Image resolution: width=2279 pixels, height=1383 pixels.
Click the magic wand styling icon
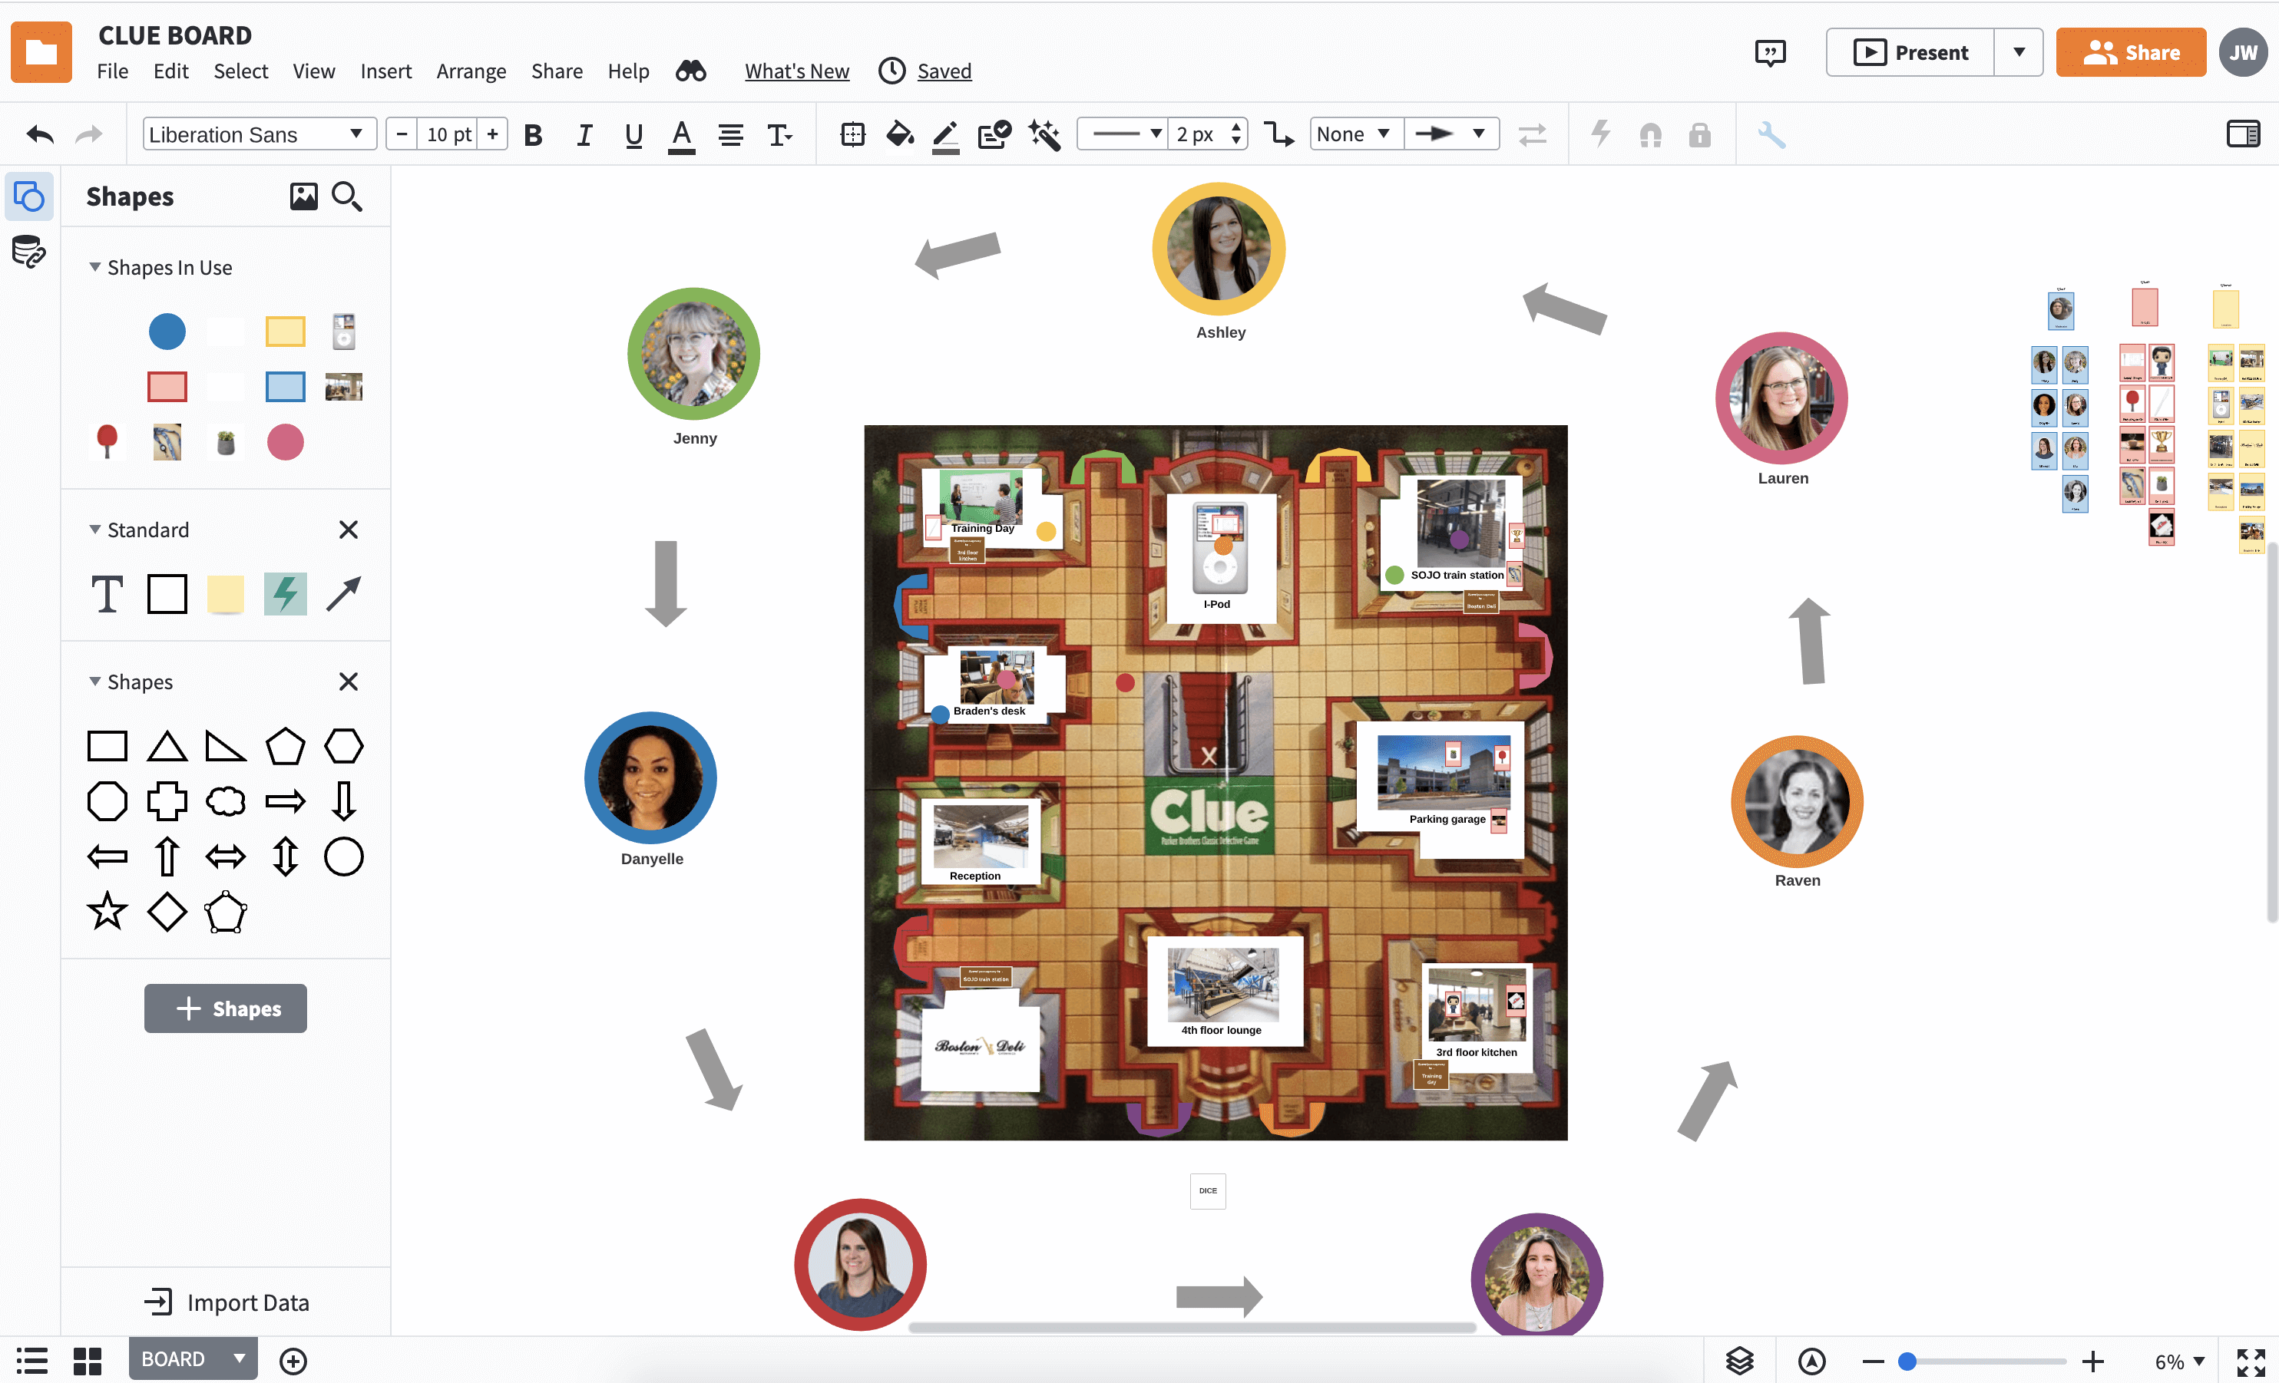click(x=1044, y=135)
